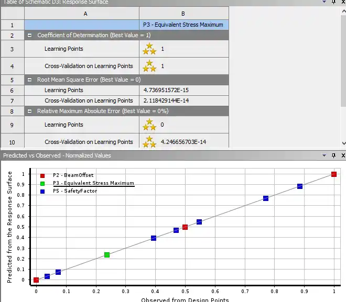Click the blue data point near 0.4
The width and height of the screenshot is (346, 302).
point(154,238)
